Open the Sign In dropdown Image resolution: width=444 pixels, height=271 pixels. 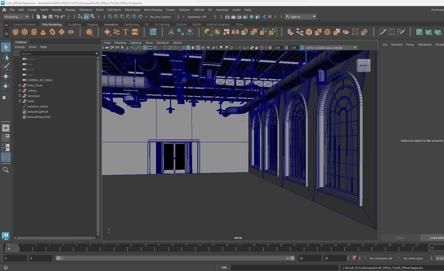300,17
